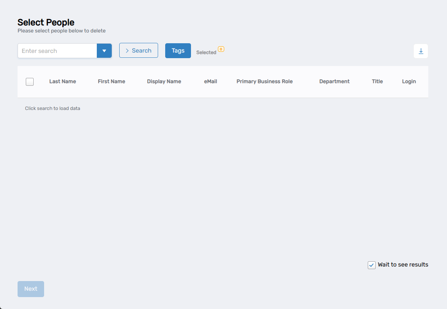The image size is (447, 309).
Task: Open the search field dropdown arrow
Action: [104, 51]
